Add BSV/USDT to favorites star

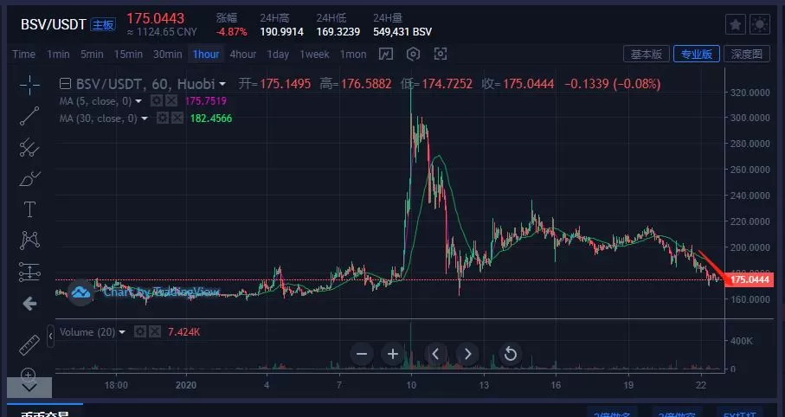[735, 24]
